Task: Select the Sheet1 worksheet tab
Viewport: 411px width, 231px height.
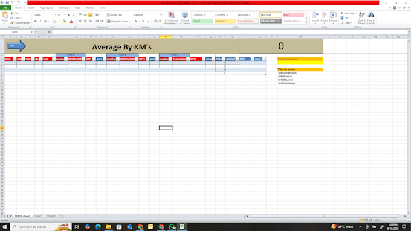Action: tap(38, 216)
